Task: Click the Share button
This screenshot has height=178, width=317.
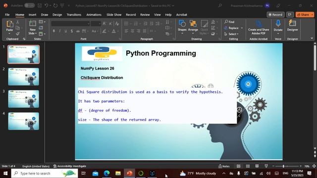Action: [x=303, y=14]
